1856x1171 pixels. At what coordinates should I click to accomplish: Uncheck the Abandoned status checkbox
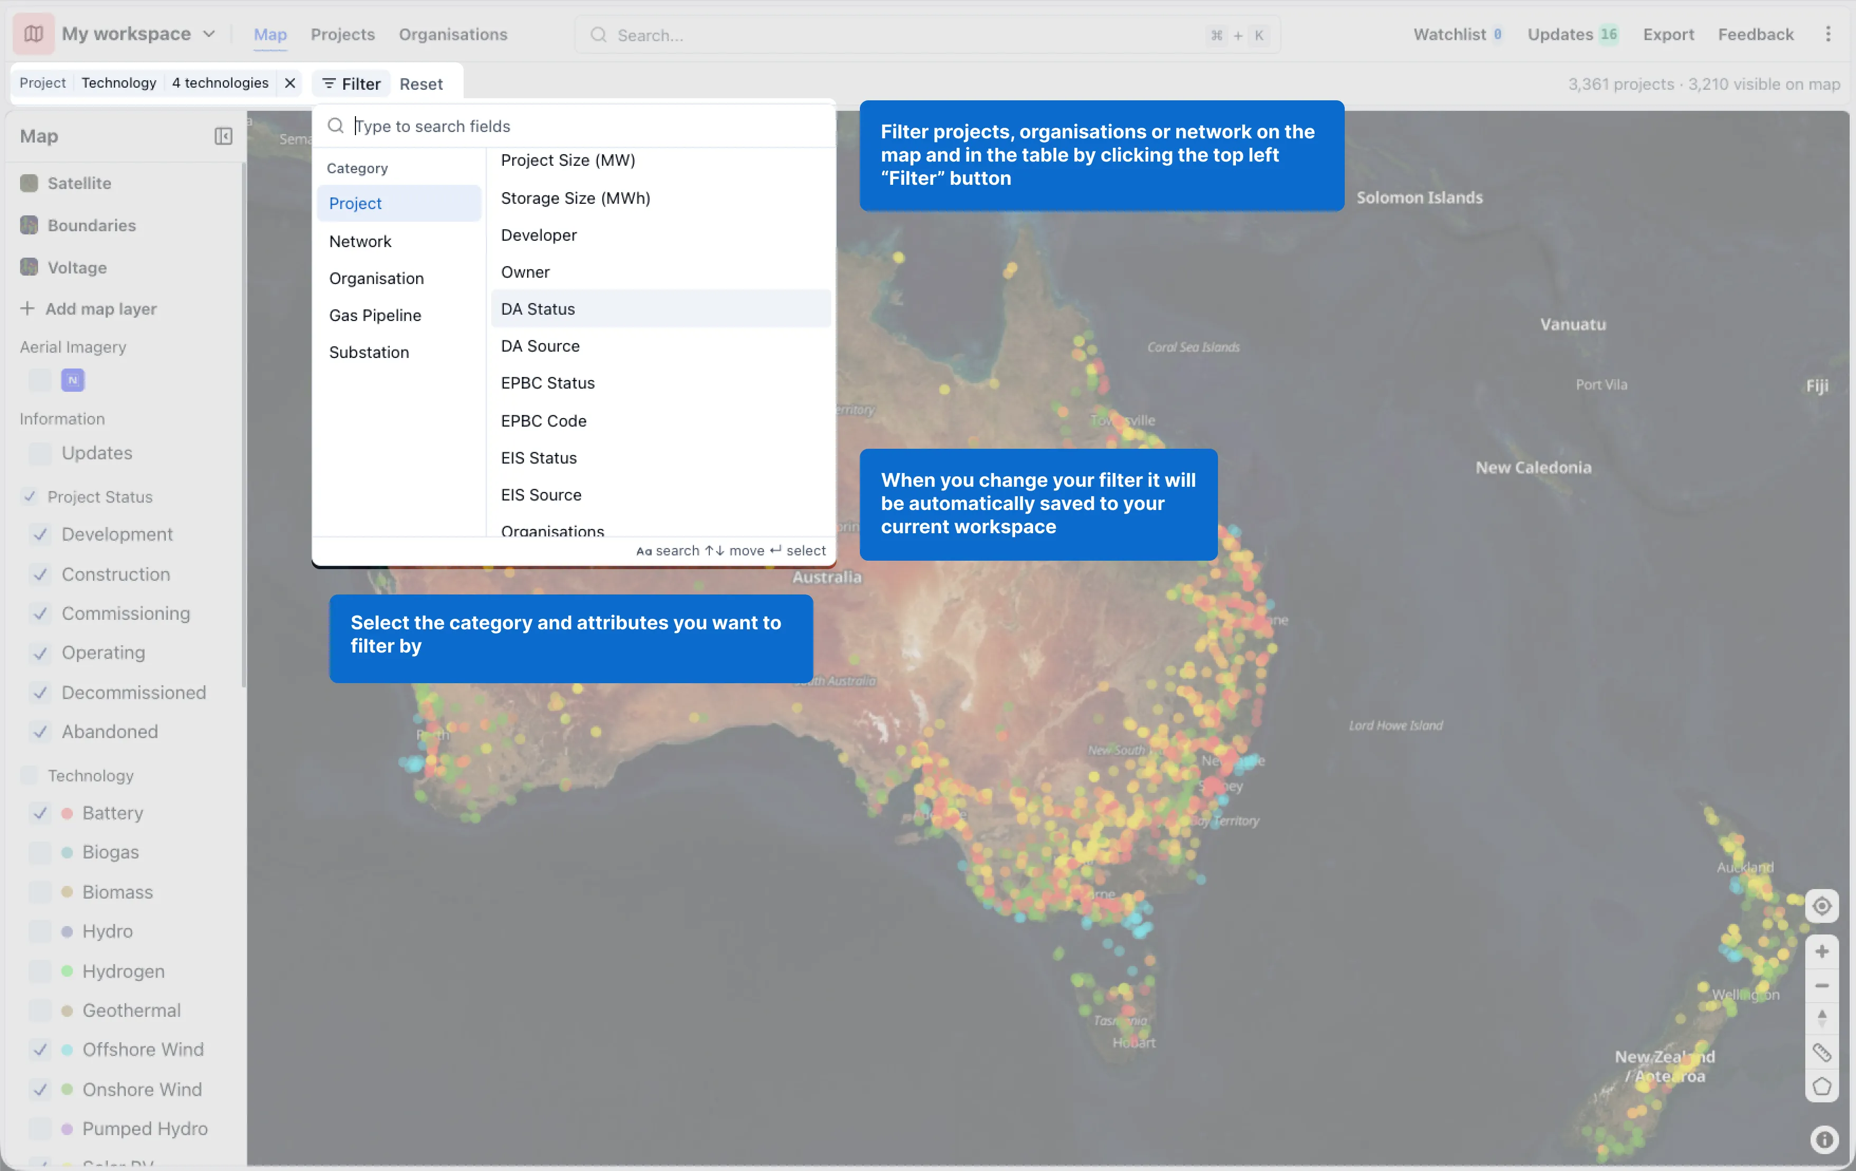coord(40,732)
